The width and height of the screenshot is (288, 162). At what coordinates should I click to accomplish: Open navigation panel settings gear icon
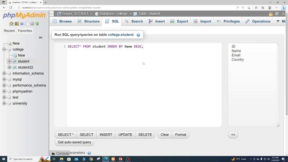click(x=32, y=24)
